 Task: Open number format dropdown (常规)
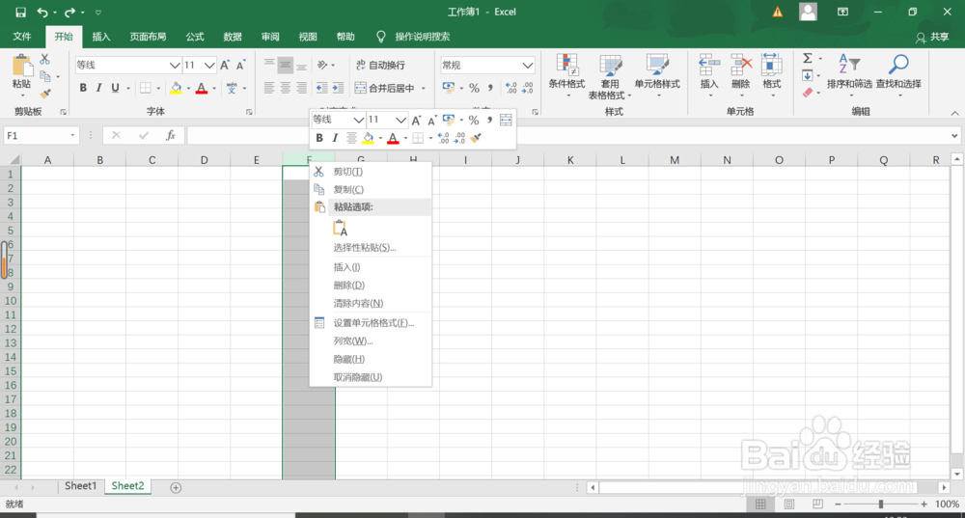(x=528, y=66)
